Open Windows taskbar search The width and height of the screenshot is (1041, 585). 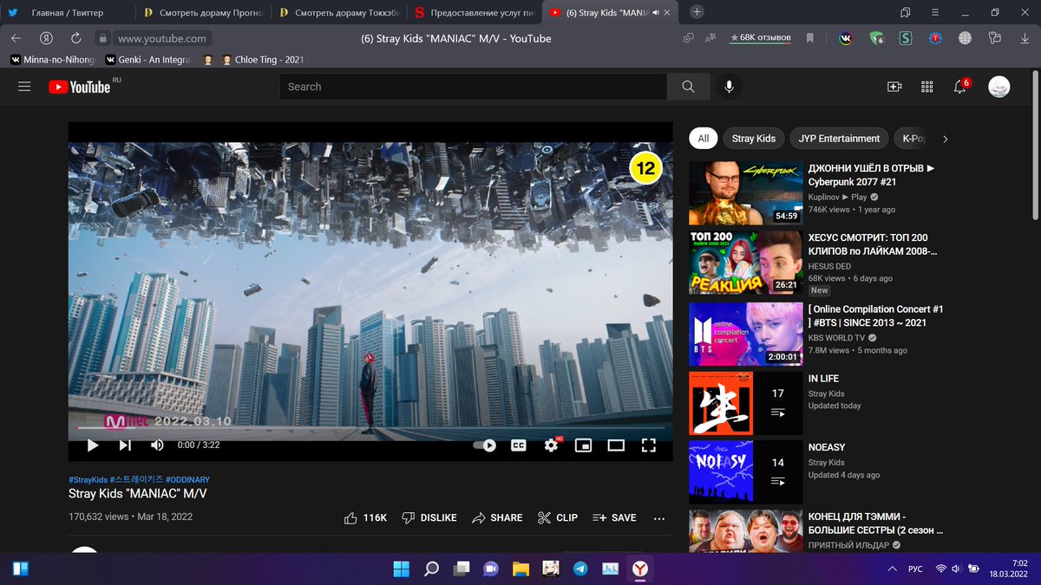[x=431, y=569]
